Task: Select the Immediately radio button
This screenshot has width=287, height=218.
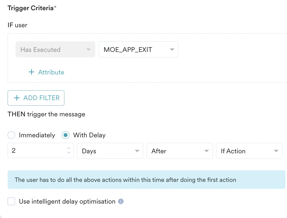Action: click(x=11, y=135)
